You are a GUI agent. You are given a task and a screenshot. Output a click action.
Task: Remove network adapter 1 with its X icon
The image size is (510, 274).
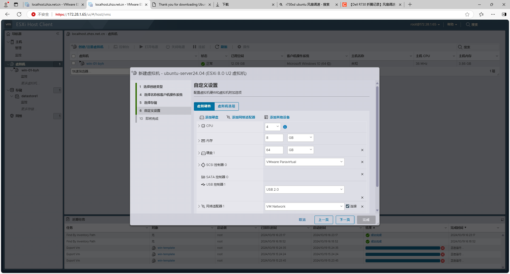[362, 207]
